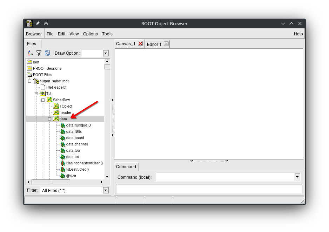This screenshot has height=232, width=329.
Task: Click the SabatRaw branch icon
Action: 49,100
